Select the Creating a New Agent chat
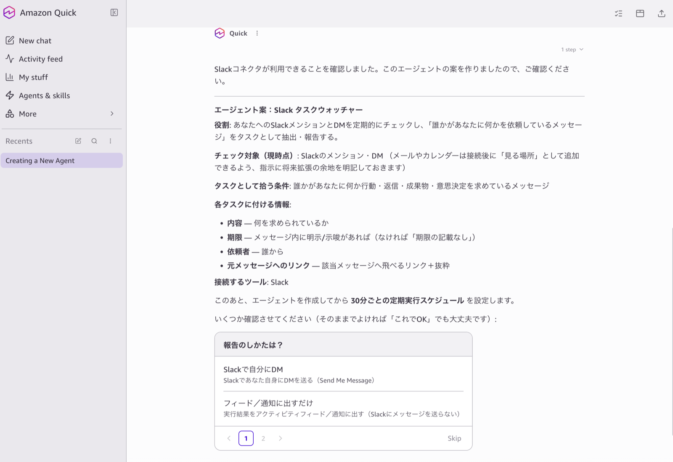This screenshot has height=462, width=673. (62, 161)
